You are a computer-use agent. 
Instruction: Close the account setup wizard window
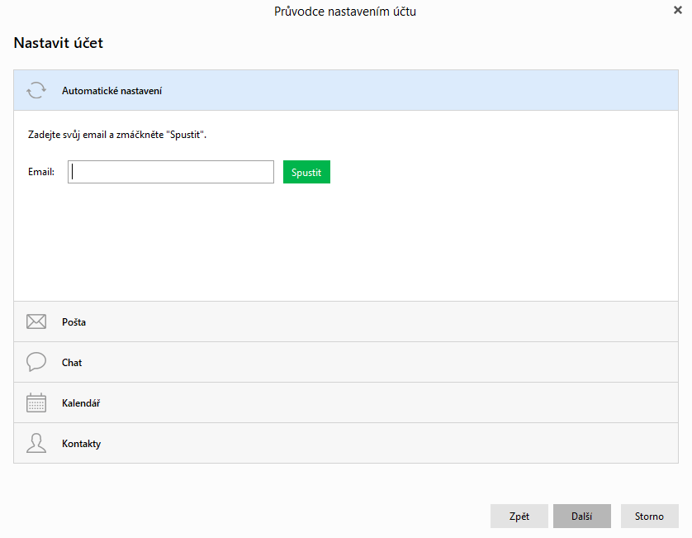point(678,11)
